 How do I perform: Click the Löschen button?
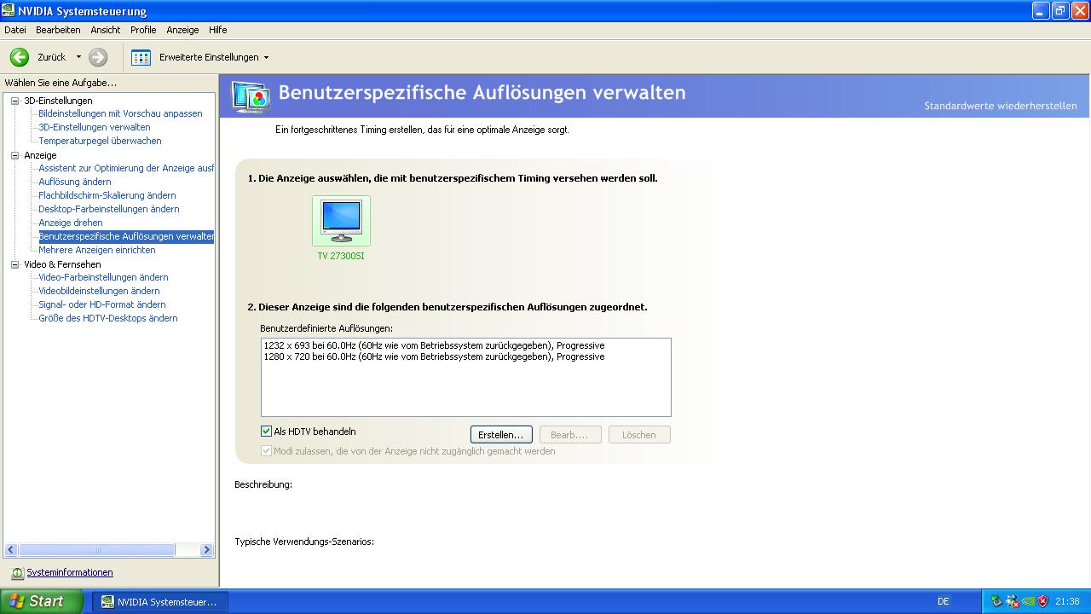point(639,435)
